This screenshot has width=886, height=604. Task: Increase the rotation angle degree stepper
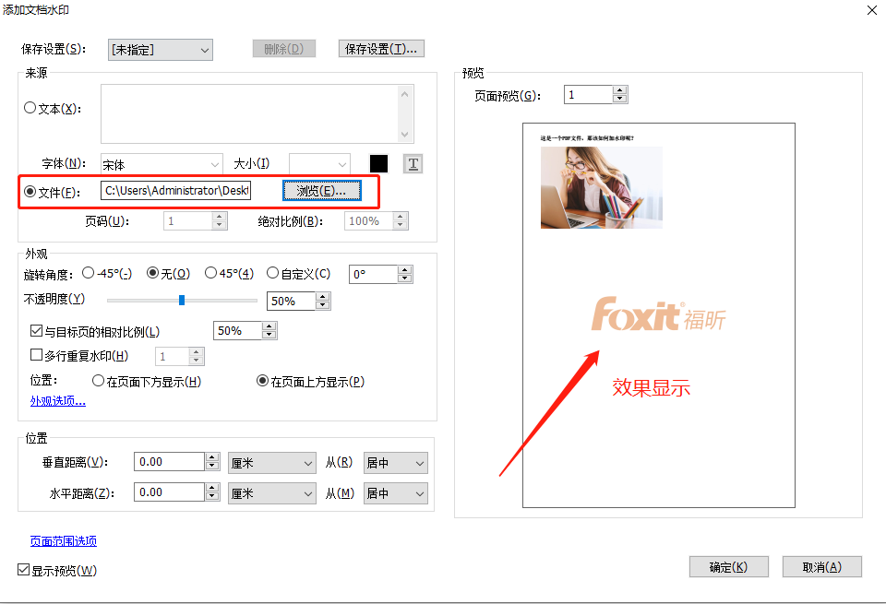click(x=404, y=270)
